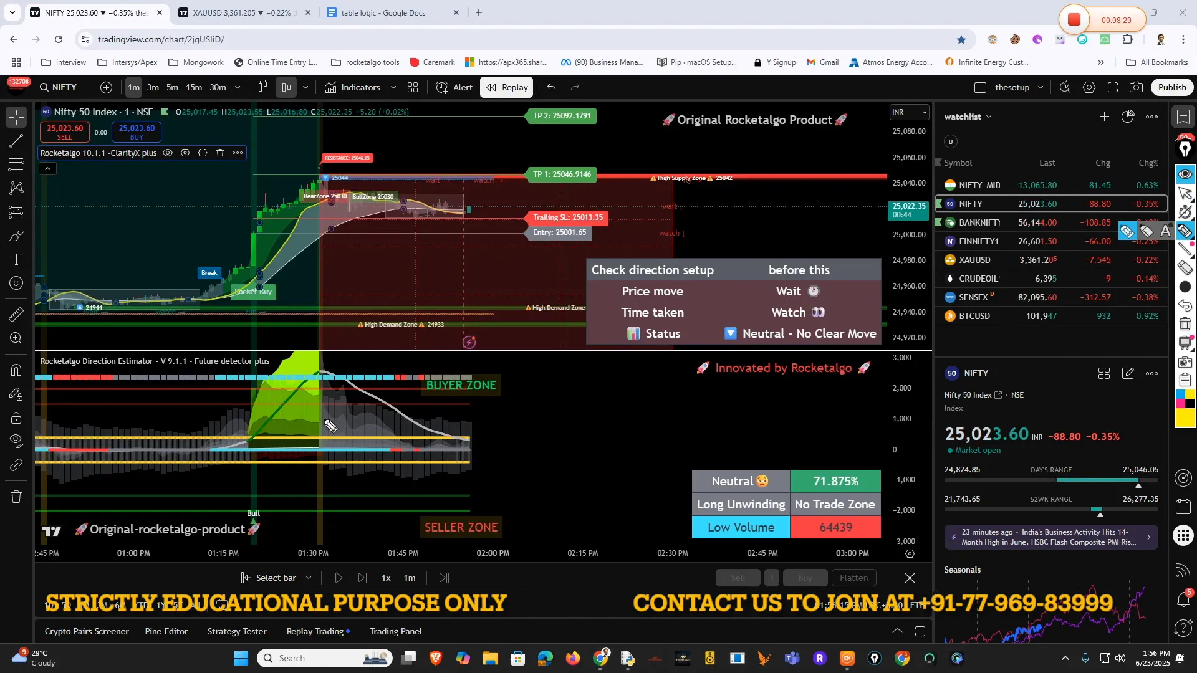The width and height of the screenshot is (1197, 673).
Task: Select the 5m timeframe
Action: click(x=172, y=87)
